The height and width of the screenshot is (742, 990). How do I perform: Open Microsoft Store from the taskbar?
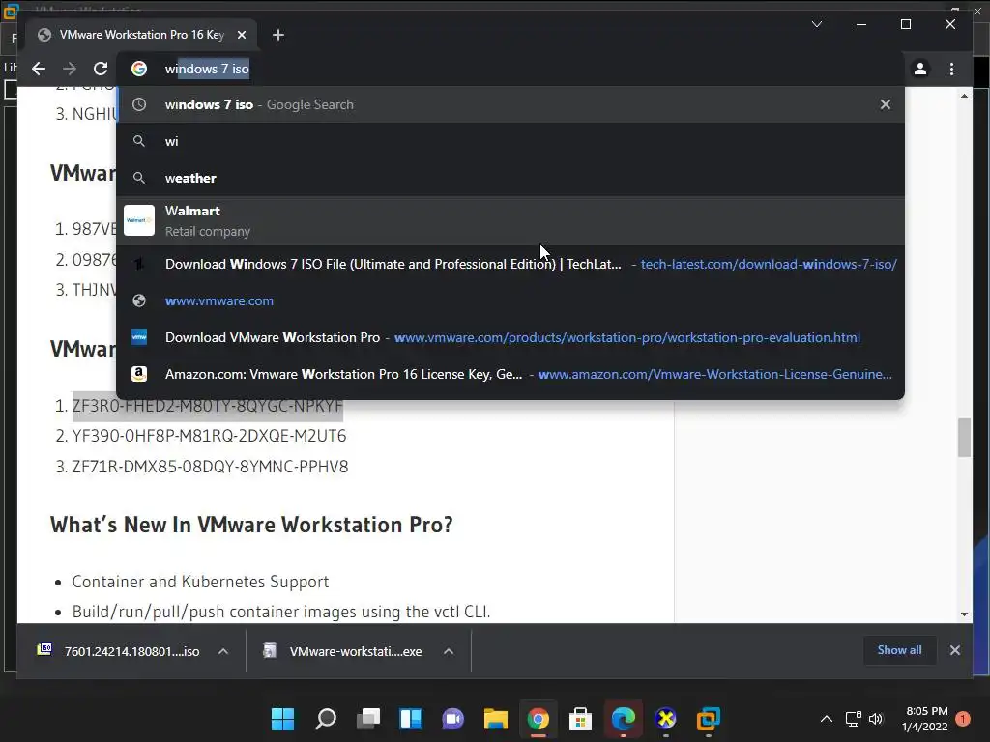tap(580, 719)
